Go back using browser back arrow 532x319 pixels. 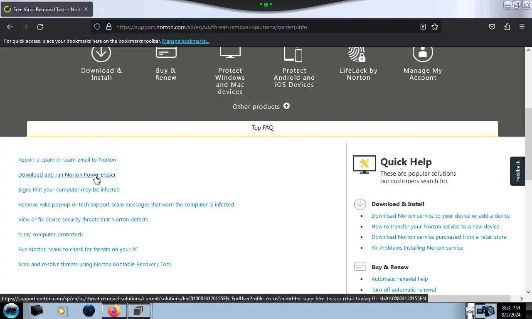10,27
